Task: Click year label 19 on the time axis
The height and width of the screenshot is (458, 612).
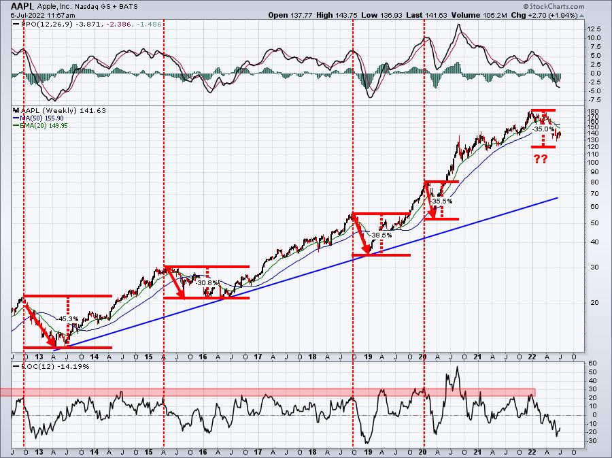Action: tap(368, 357)
